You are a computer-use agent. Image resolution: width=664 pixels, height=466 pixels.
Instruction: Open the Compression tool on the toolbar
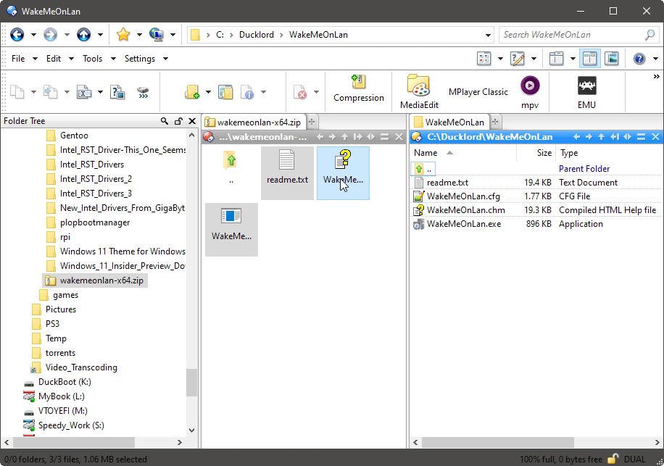pos(358,90)
